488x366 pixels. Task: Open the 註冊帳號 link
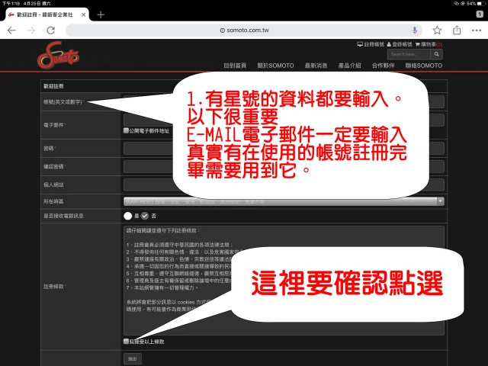point(371,44)
